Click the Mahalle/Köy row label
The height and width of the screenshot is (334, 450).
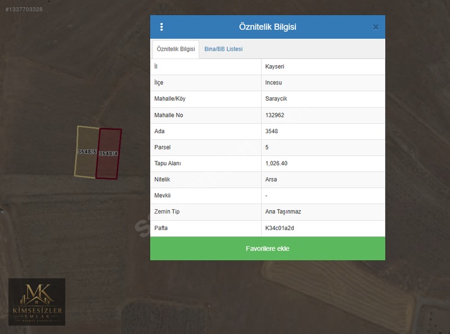click(x=170, y=99)
